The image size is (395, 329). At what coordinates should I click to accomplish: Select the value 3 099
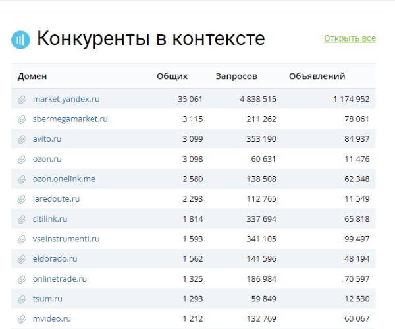point(193,138)
